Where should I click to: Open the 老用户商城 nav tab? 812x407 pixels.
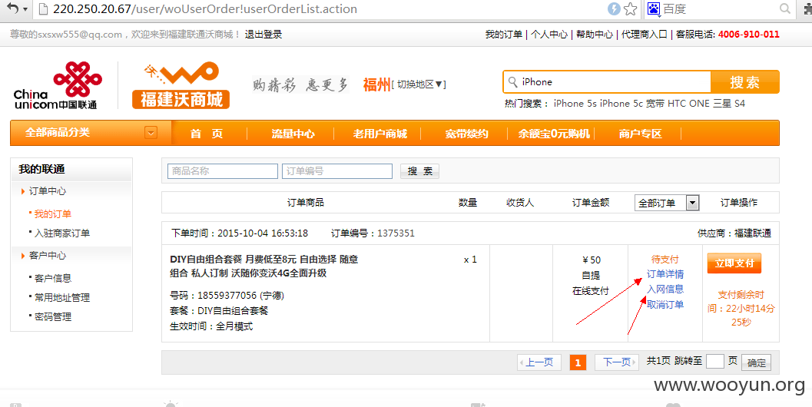click(x=380, y=134)
